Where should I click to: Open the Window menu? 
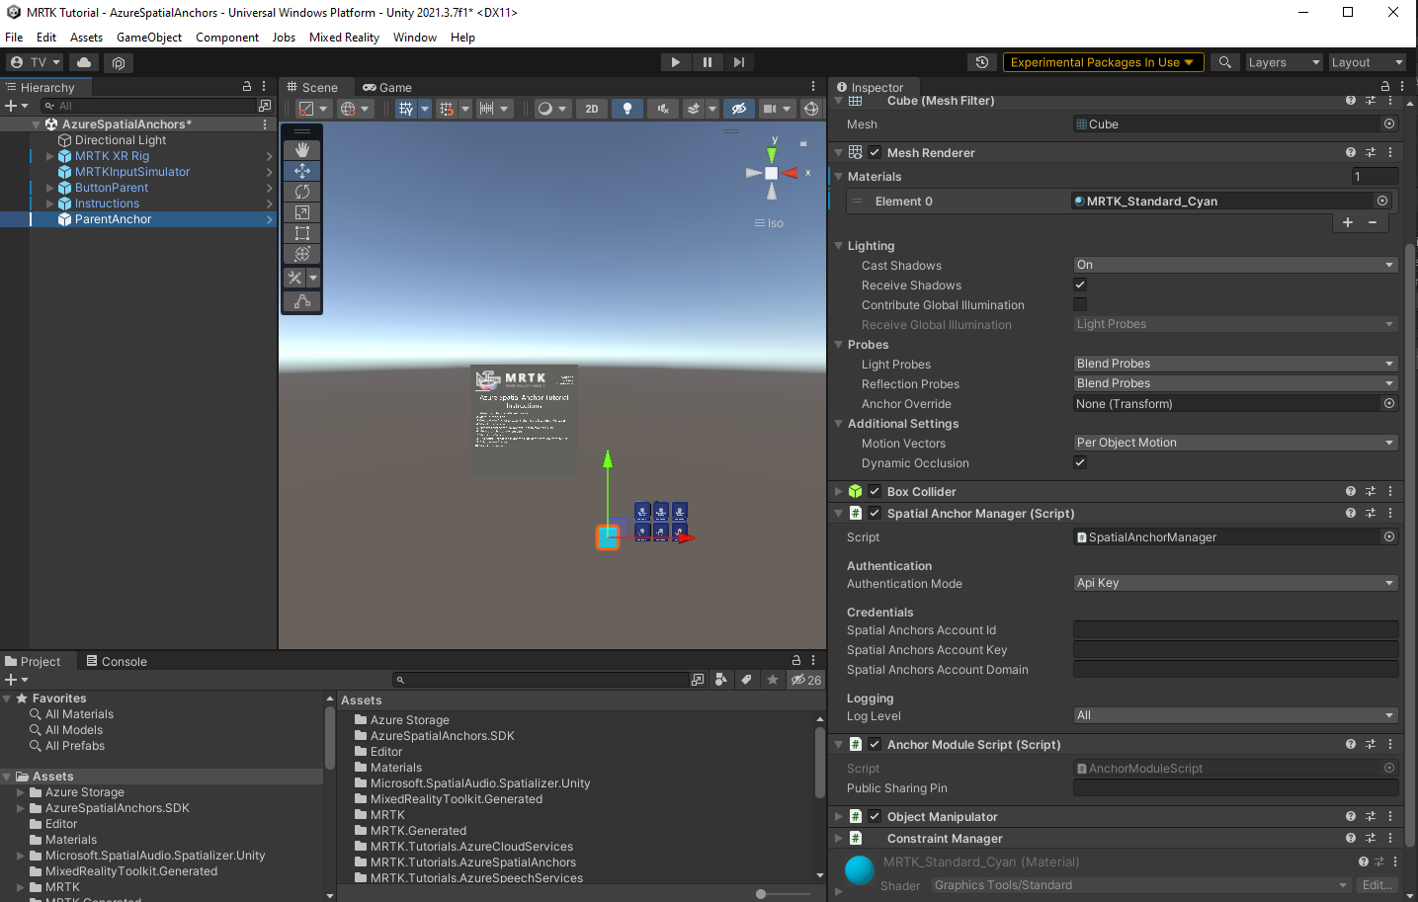click(x=415, y=38)
